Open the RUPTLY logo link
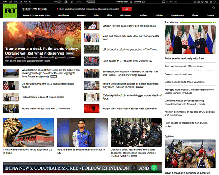The width and height of the screenshot is (219, 175). pyautogui.click(x=80, y=2)
